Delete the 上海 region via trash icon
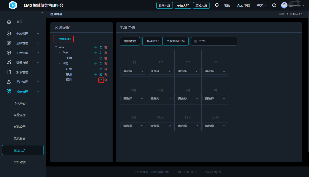 (106, 58)
